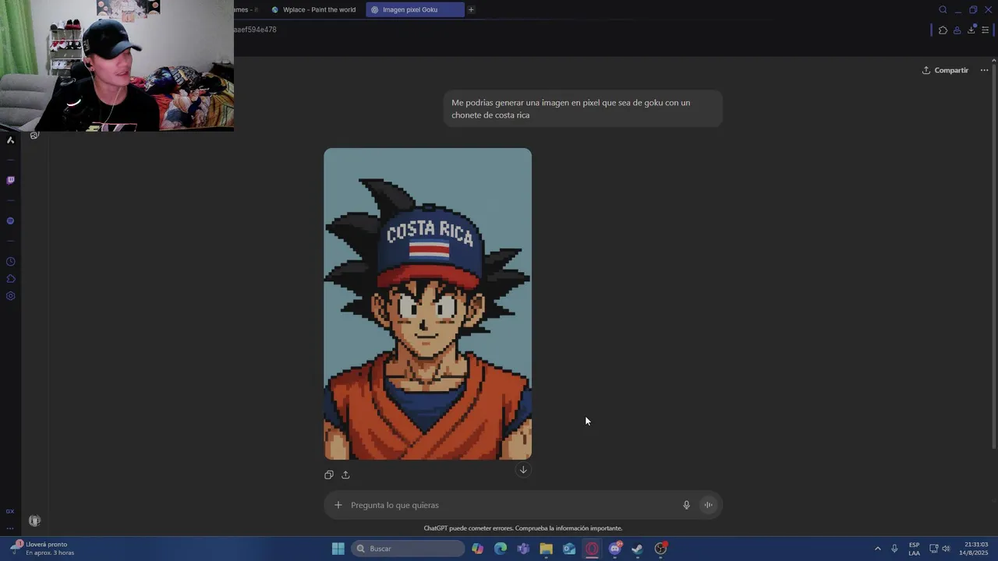This screenshot has height=561, width=998.
Task: Click the ChatGPT error disclaimer text
Action: 522,528
